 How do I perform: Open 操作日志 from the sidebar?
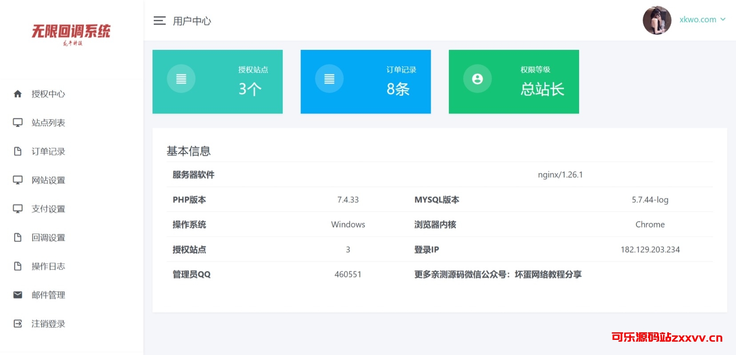[x=48, y=266]
